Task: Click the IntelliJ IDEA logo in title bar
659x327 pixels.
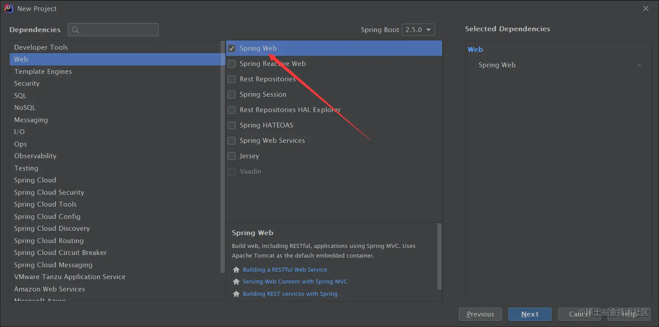Action: [9, 8]
